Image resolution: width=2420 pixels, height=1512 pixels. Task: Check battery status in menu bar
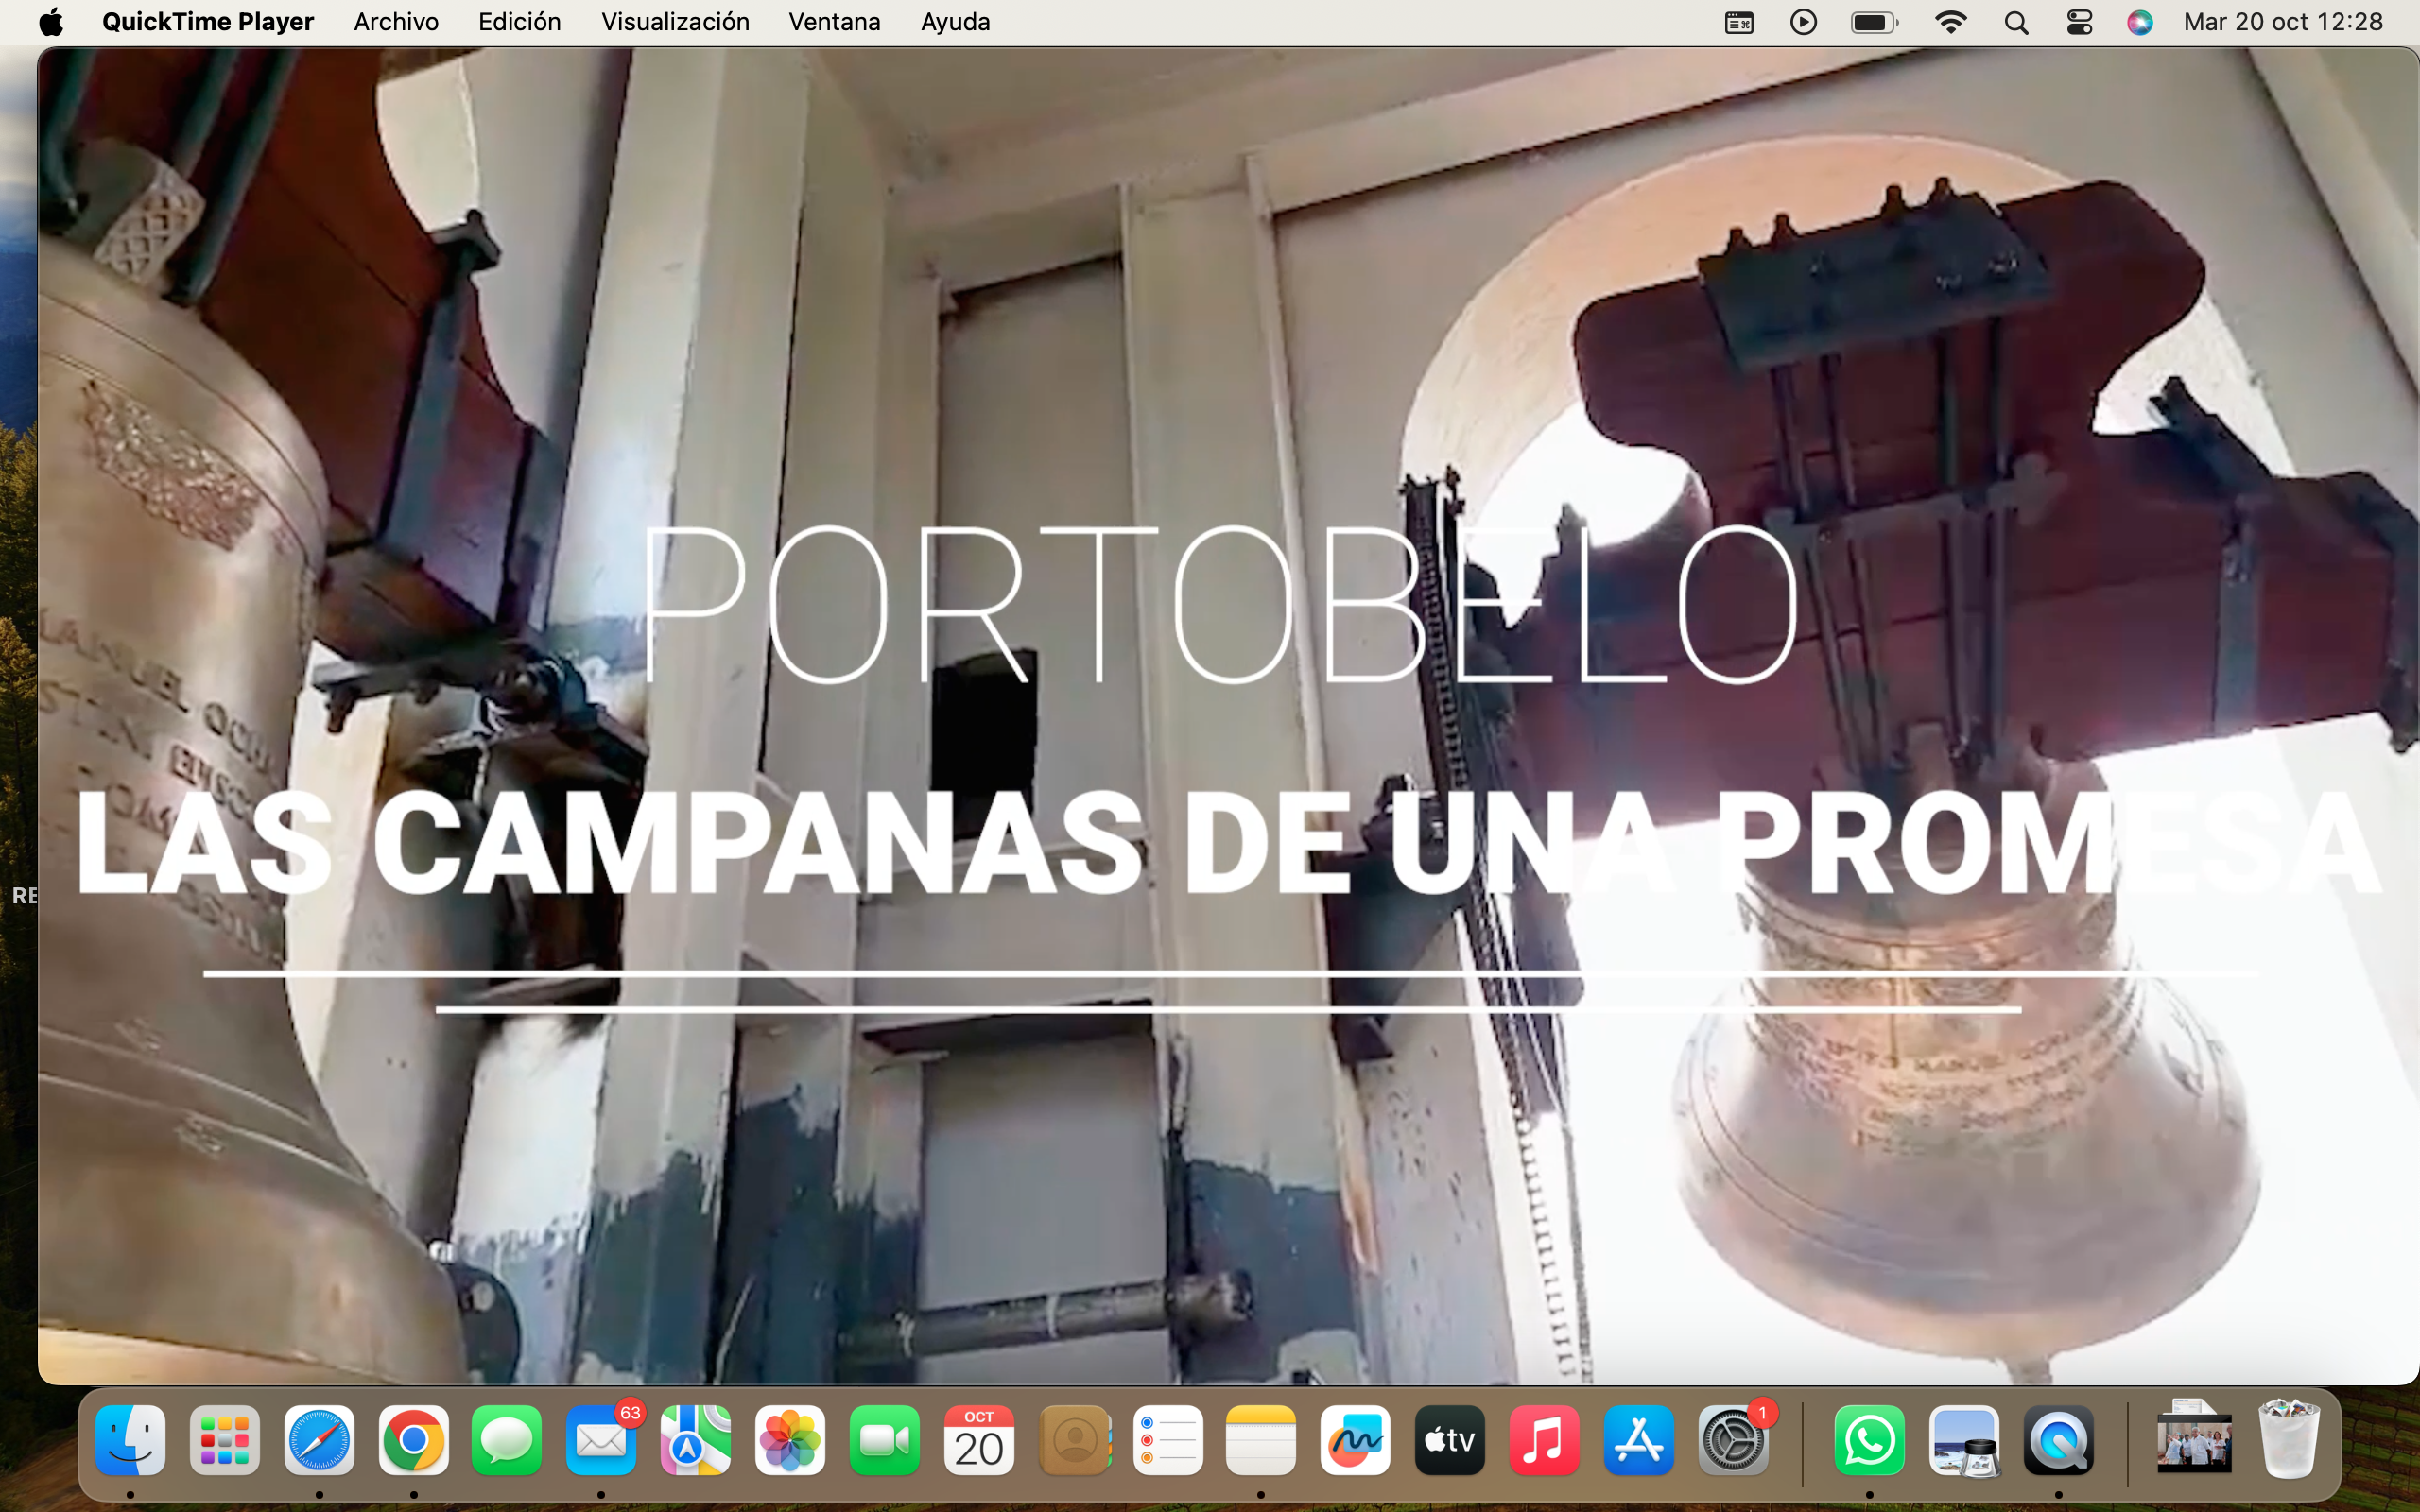click(1874, 22)
